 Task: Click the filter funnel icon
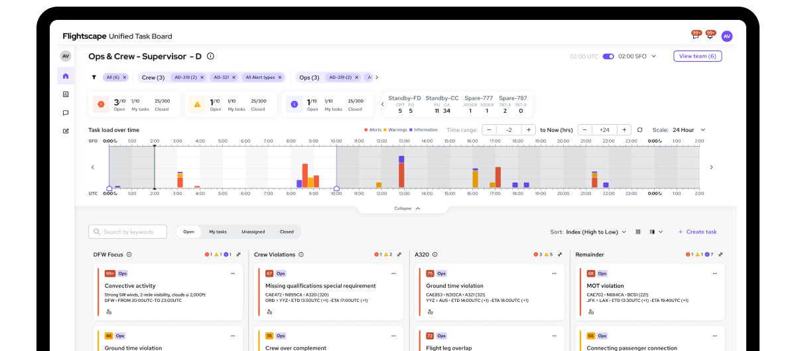pos(94,77)
